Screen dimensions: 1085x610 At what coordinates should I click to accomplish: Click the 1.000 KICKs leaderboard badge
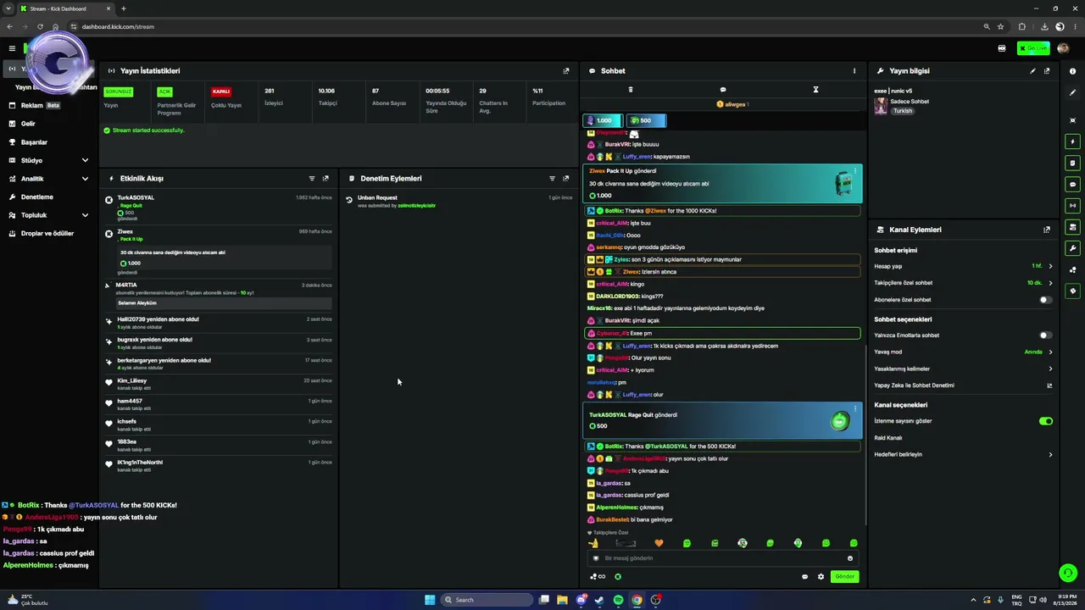[604, 120]
